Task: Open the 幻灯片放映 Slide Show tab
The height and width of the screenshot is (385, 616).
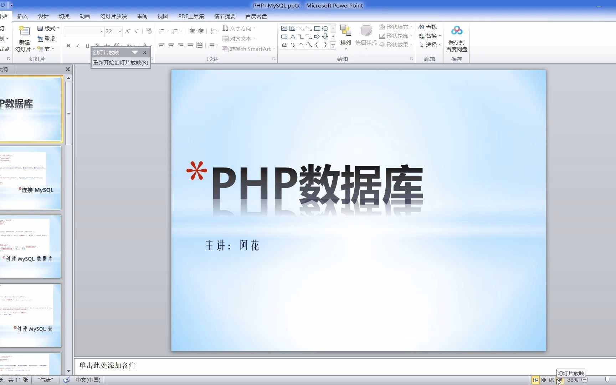Action: click(113, 16)
